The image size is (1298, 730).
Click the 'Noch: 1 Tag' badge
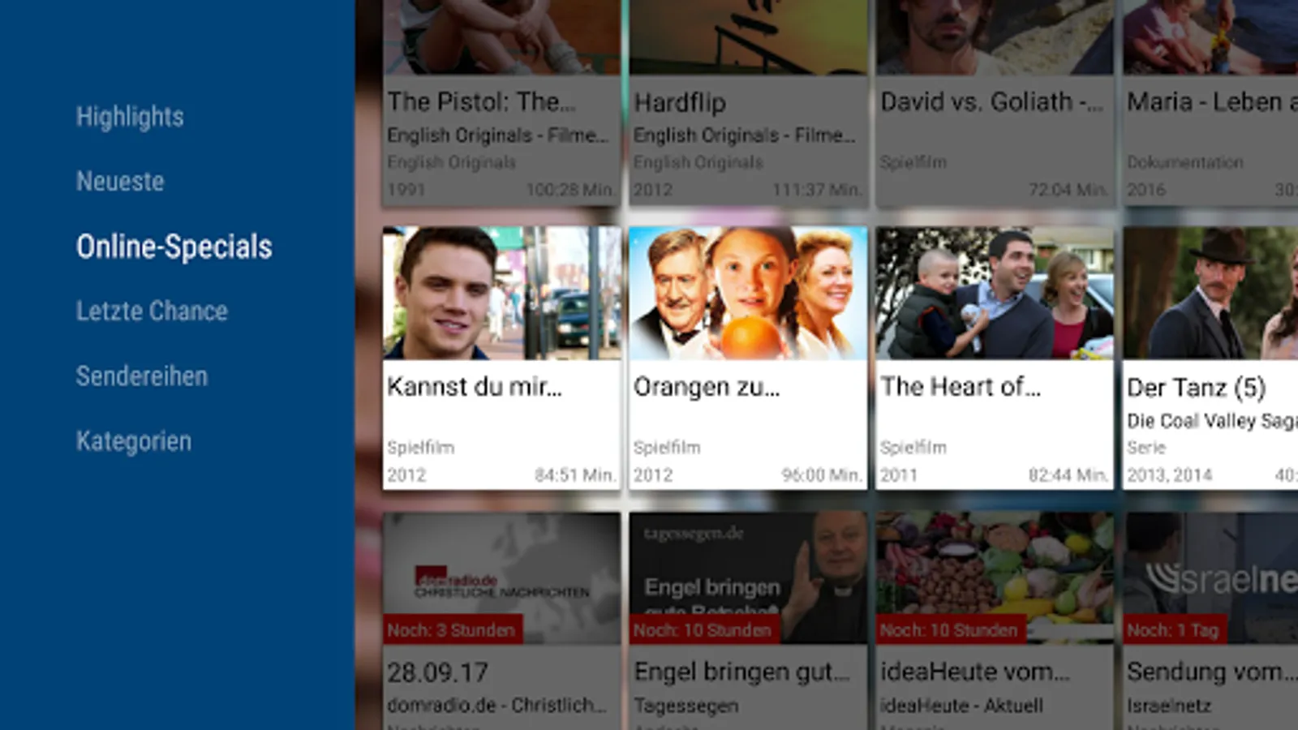point(1174,630)
